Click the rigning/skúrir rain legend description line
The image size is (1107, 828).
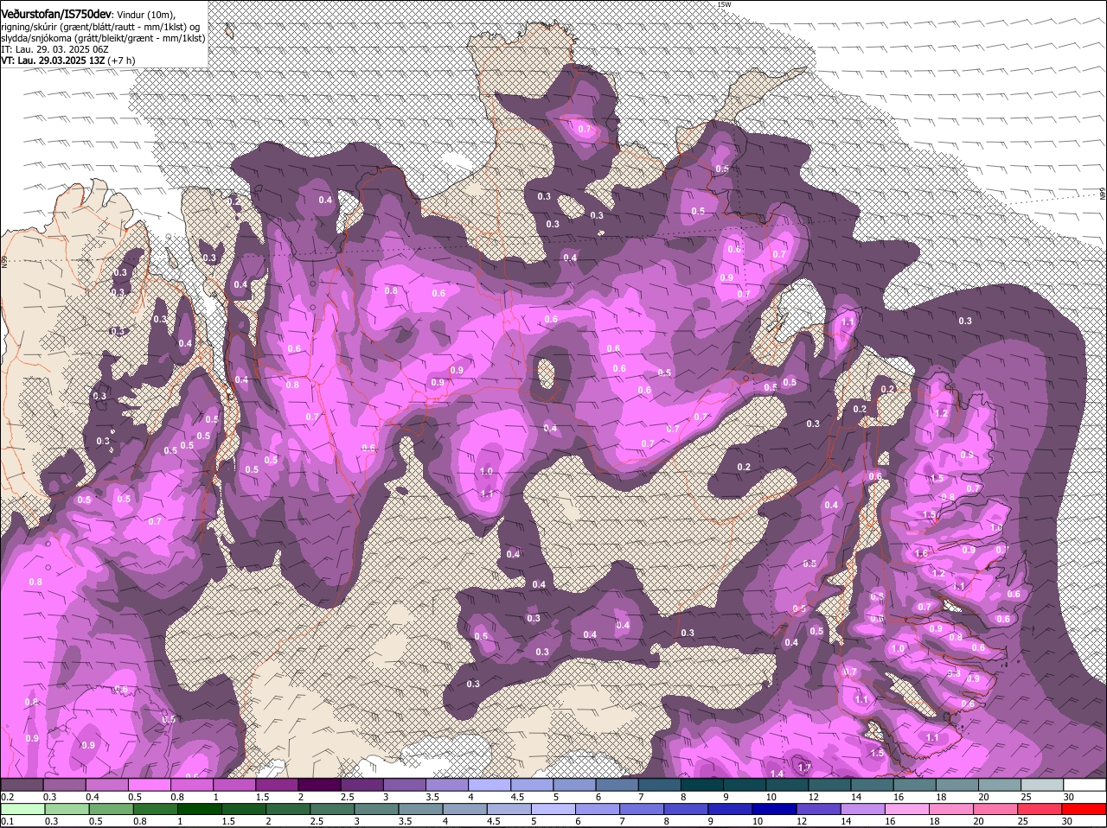tap(101, 27)
